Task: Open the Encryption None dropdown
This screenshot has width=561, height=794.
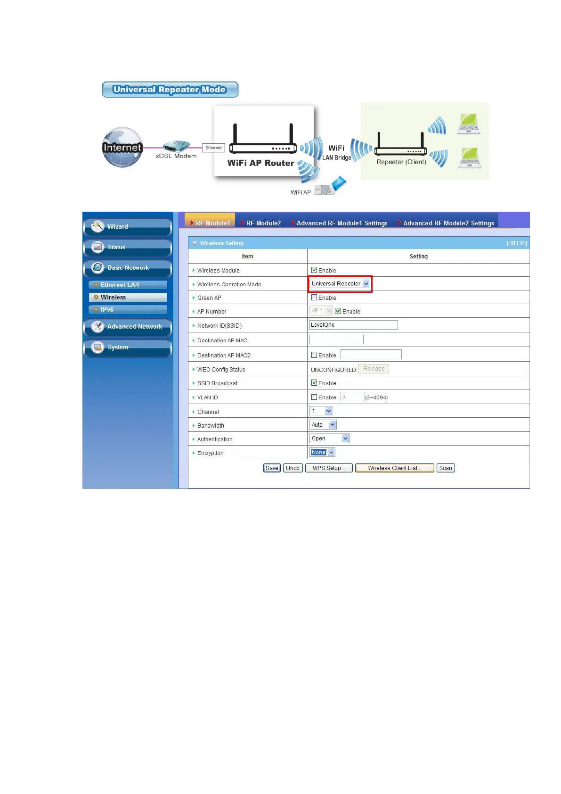Action: point(322,452)
